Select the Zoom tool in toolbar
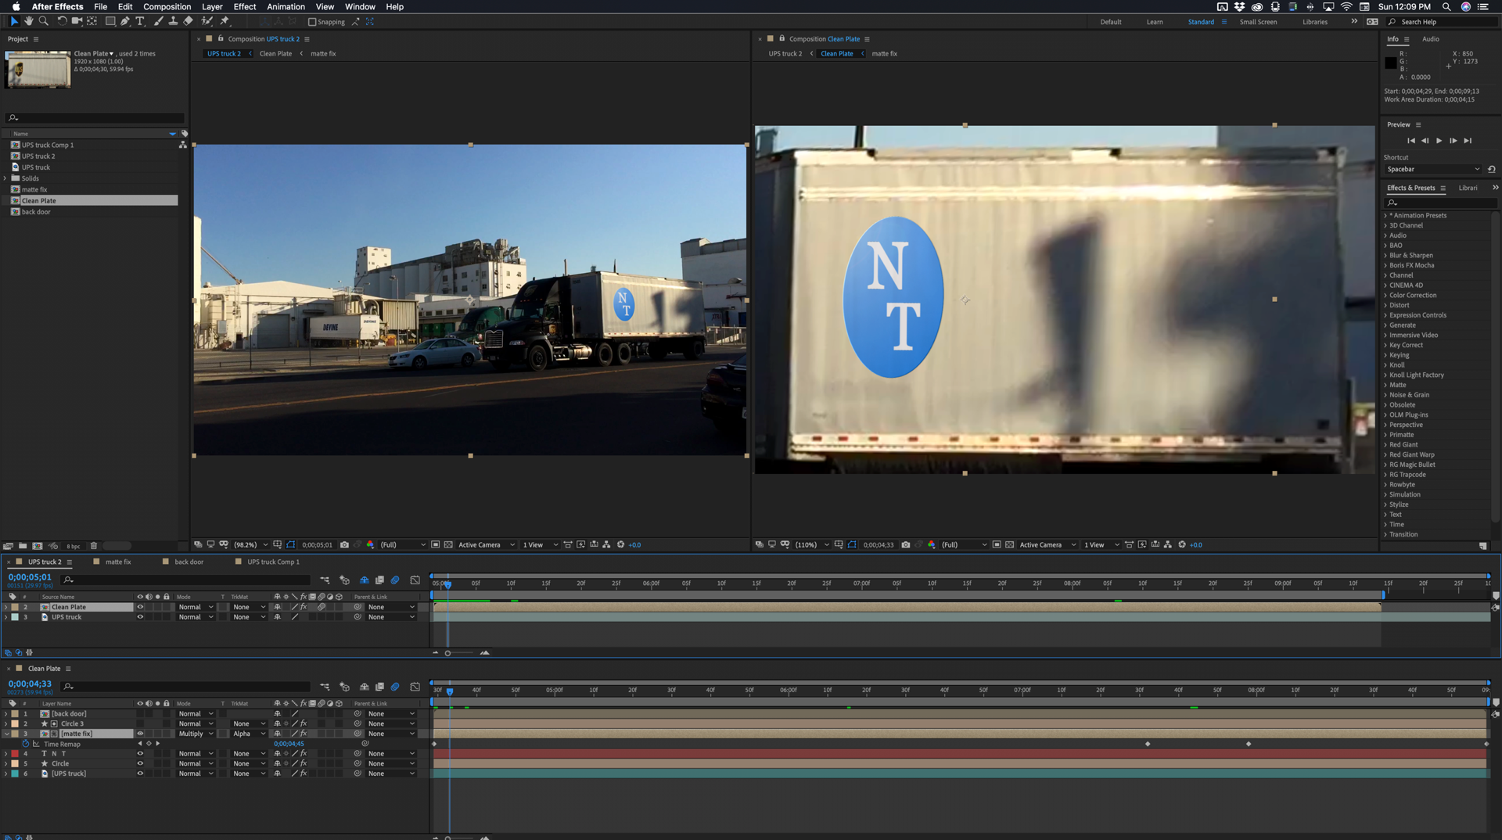 [44, 21]
